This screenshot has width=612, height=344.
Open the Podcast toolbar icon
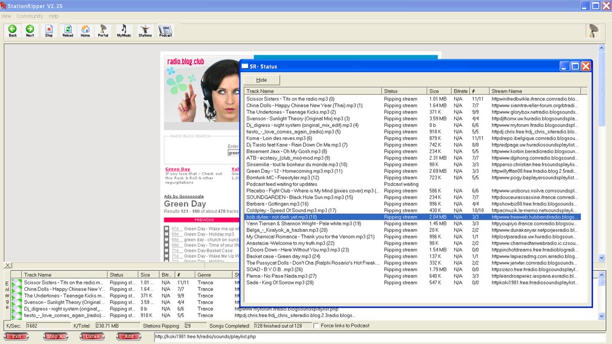coord(165,31)
